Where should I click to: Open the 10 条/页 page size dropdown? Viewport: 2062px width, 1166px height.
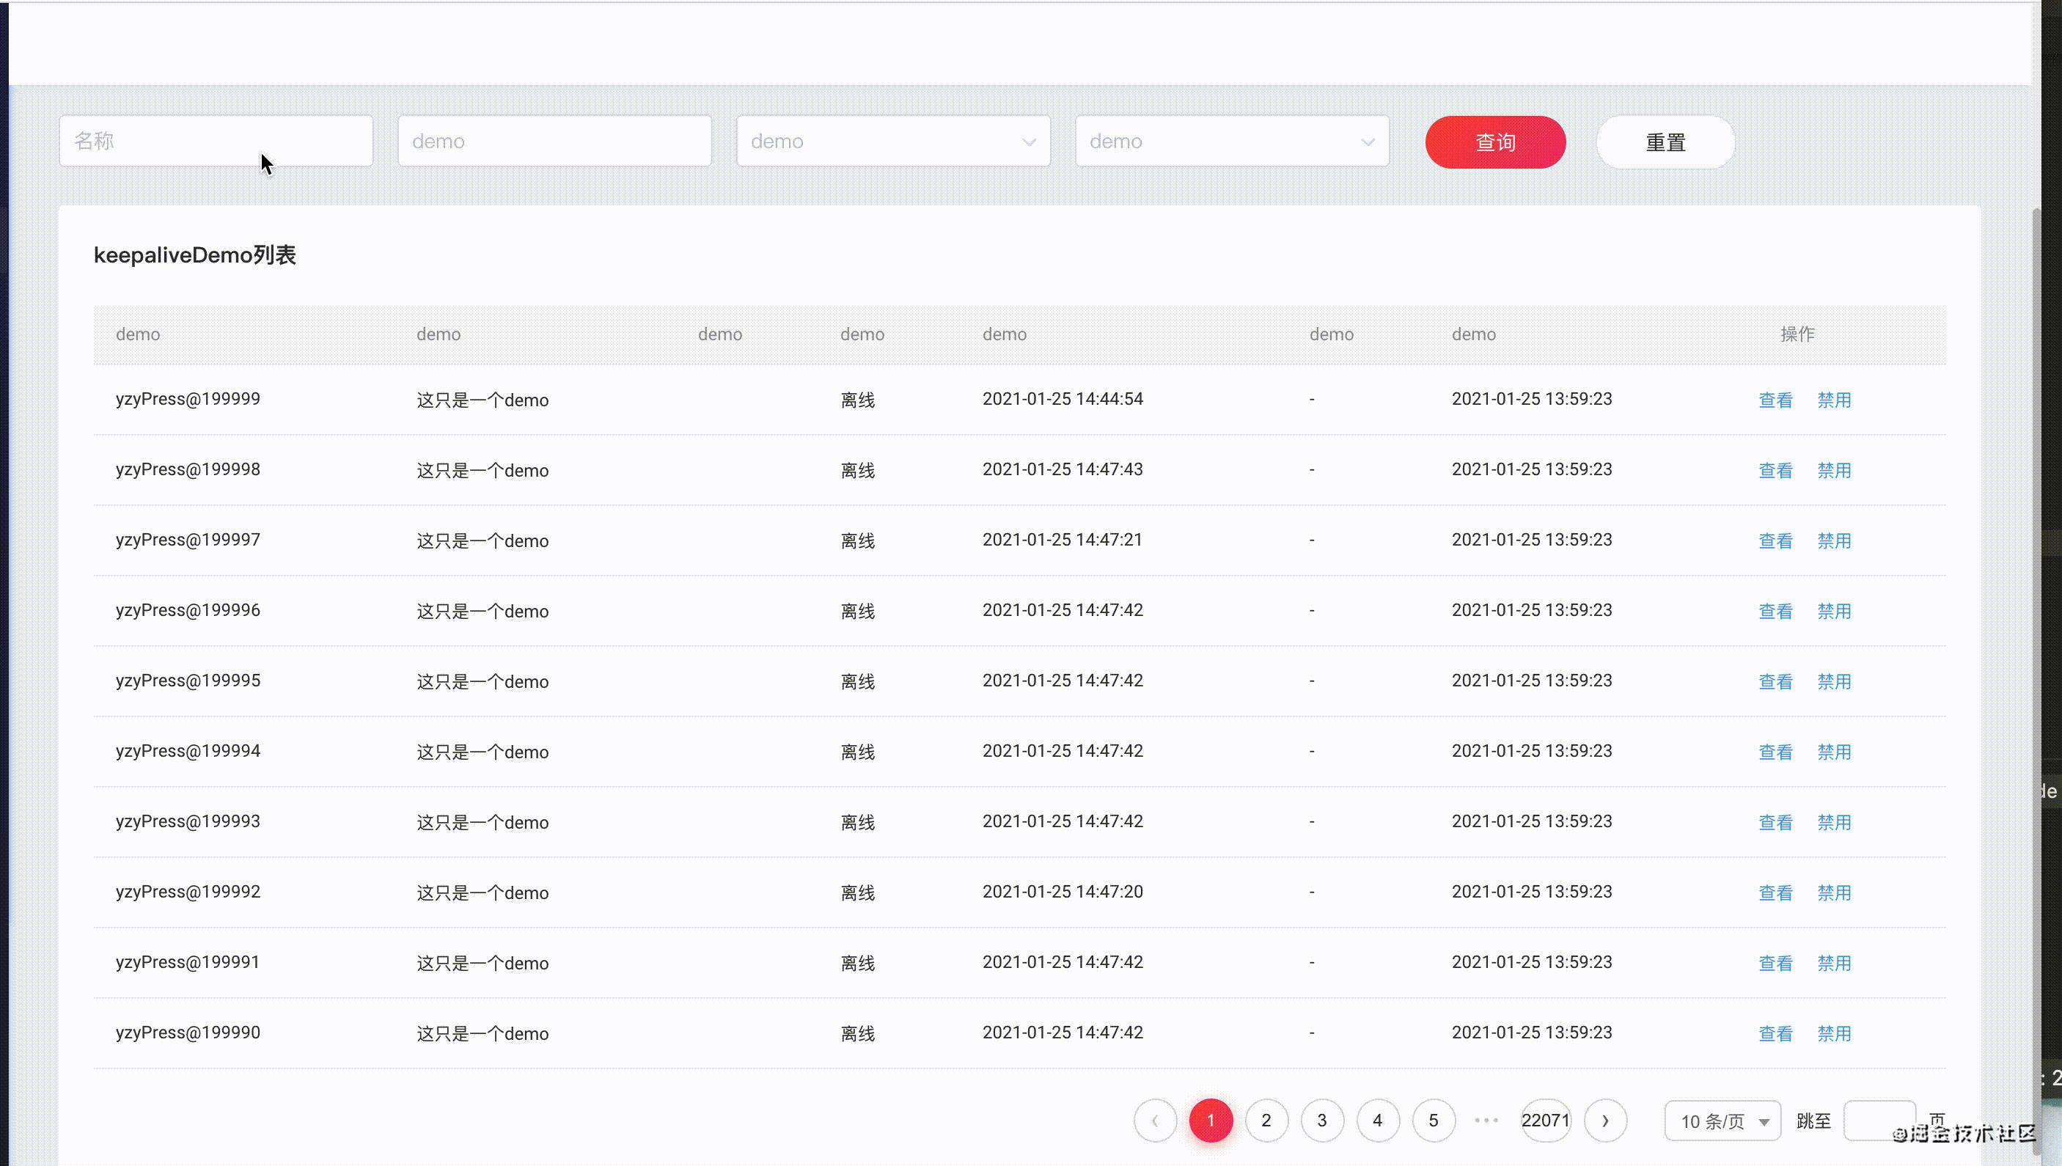point(1722,1121)
